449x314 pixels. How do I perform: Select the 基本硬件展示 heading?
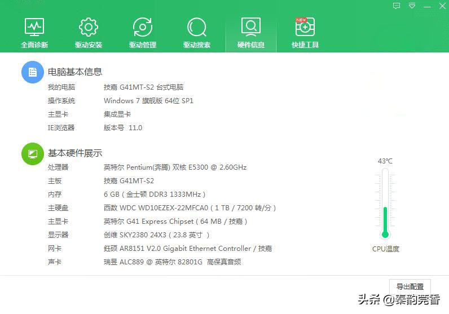[75, 153]
